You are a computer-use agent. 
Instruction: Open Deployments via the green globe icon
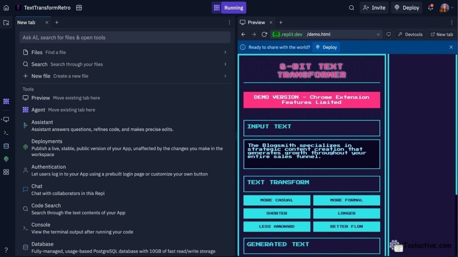(x=6, y=159)
